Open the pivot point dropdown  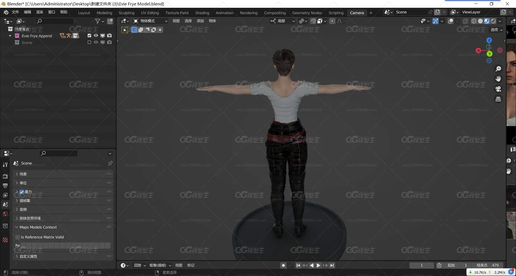303,21
